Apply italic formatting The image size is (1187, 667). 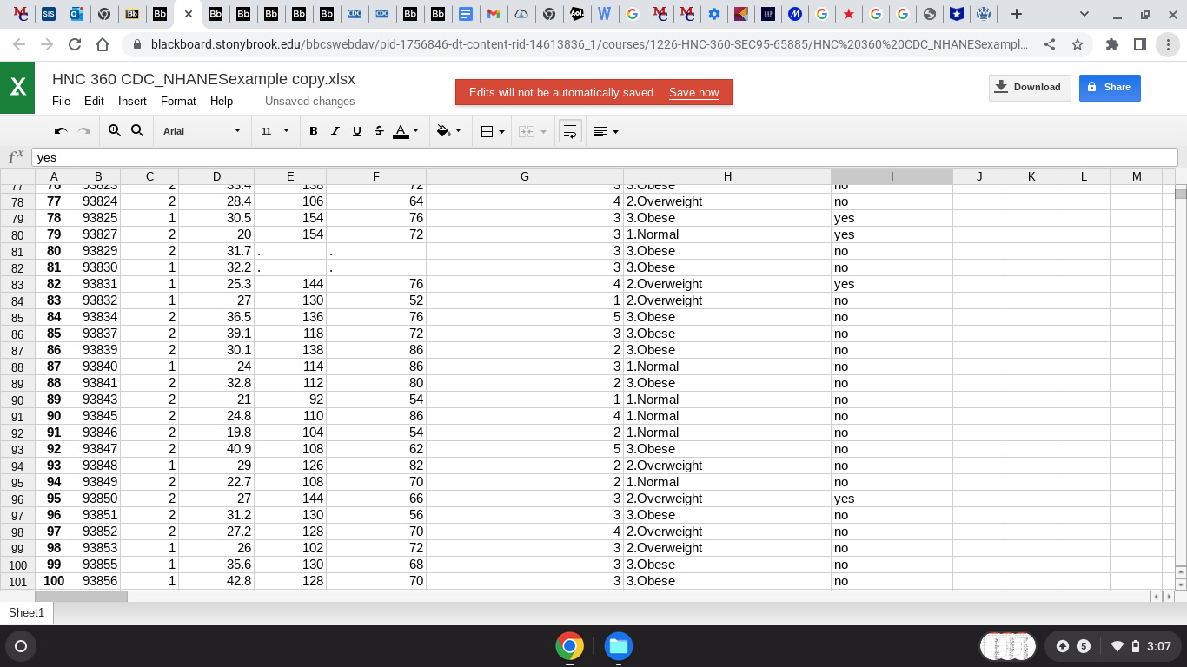pyautogui.click(x=335, y=131)
